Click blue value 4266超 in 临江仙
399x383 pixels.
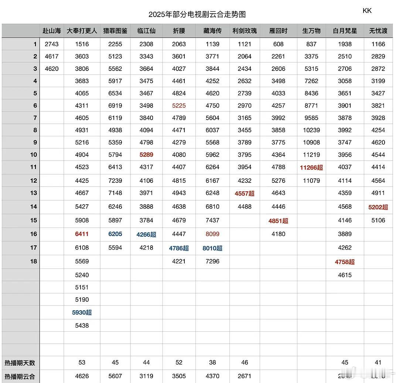click(146, 235)
